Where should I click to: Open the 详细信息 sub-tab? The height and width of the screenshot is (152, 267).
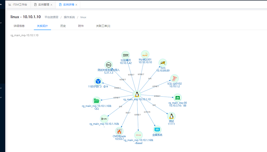point(19,26)
